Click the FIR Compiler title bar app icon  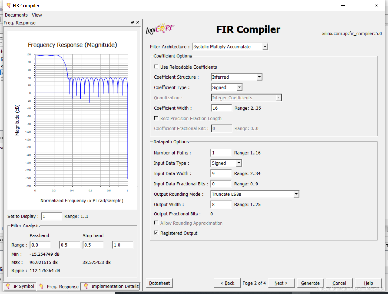(x=9, y=5)
